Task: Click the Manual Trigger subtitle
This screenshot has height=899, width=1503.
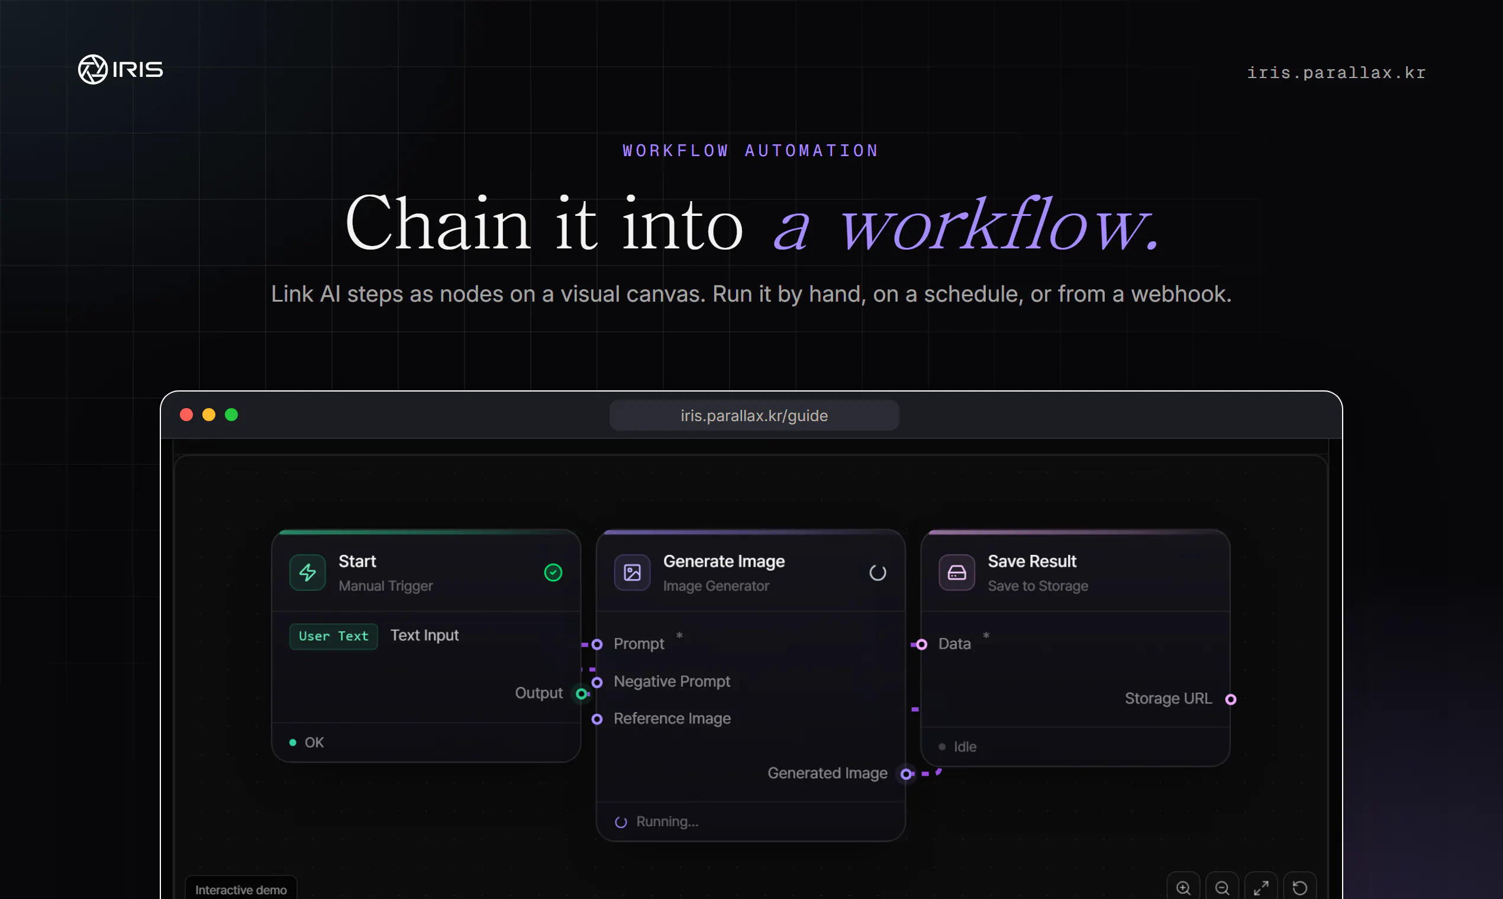Action: click(x=385, y=586)
